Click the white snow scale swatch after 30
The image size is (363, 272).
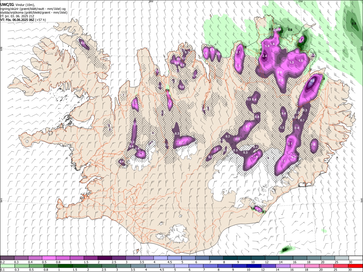pos(356,258)
